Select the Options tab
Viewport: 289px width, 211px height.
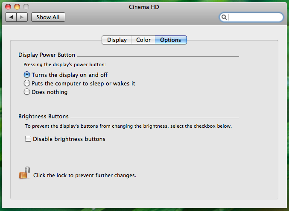pyautogui.click(x=171, y=40)
